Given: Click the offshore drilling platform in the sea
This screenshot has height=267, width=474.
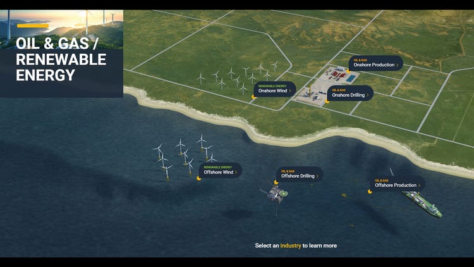Looking at the screenshot, I should pyautogui.click(x=275, y=194).
